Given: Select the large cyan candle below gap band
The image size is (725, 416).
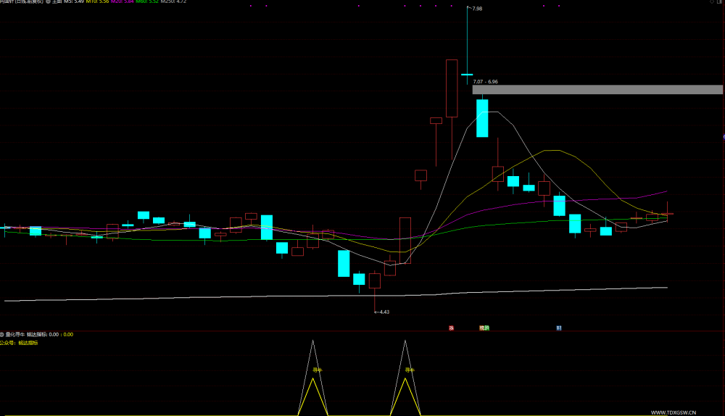Looking at the screenshot, I should [x=482, y=118].
